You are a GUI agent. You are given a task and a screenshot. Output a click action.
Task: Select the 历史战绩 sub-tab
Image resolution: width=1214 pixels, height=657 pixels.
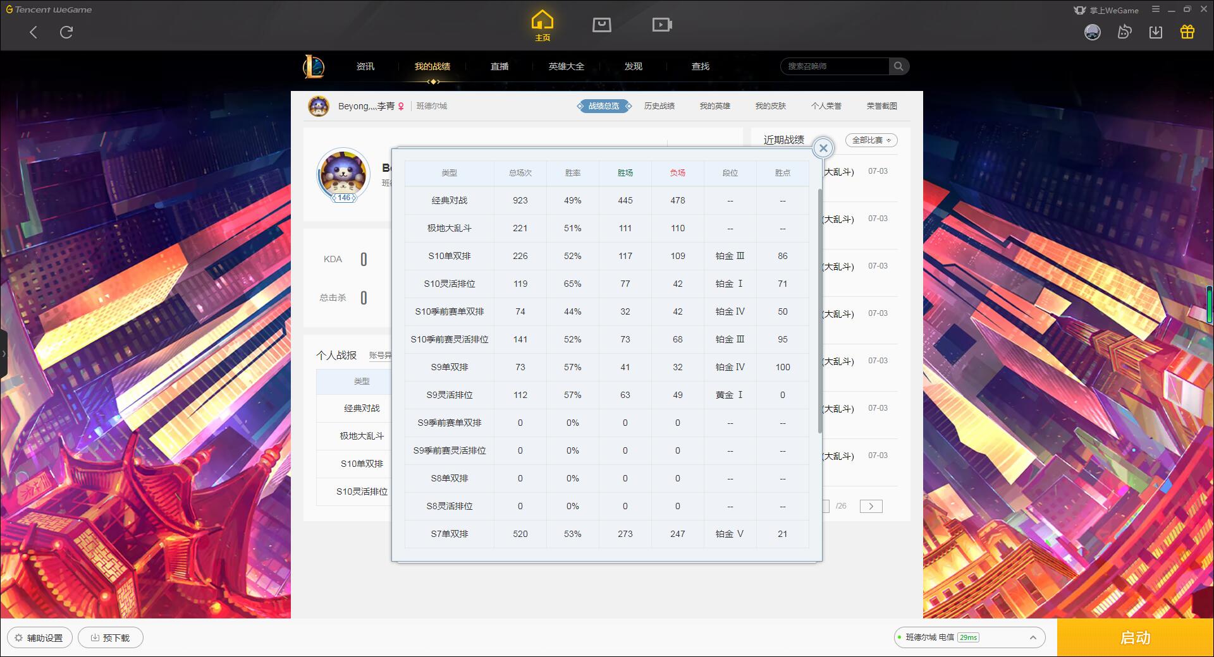(659, 106)
